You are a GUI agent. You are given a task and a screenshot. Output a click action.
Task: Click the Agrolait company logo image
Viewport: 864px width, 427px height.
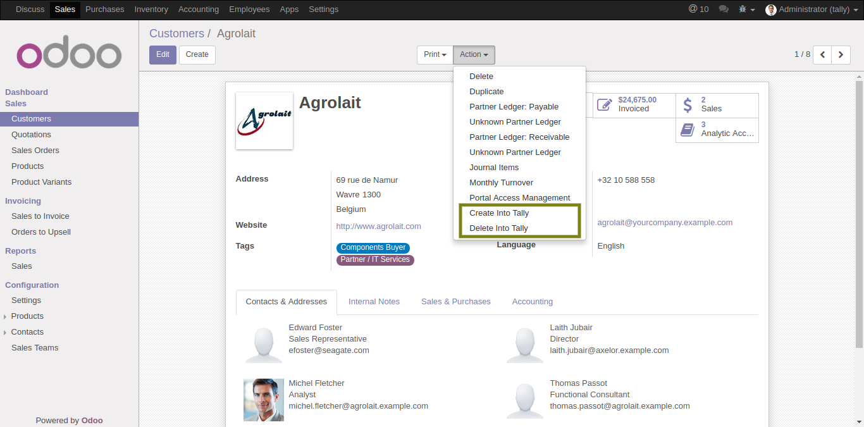tap(264, 121)
